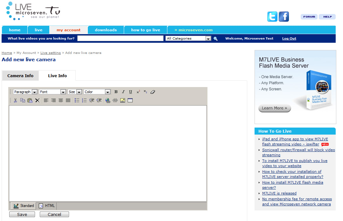343x221 pixels.
Task: Click inside the rich text editor area
Action: tap(108, 153)
